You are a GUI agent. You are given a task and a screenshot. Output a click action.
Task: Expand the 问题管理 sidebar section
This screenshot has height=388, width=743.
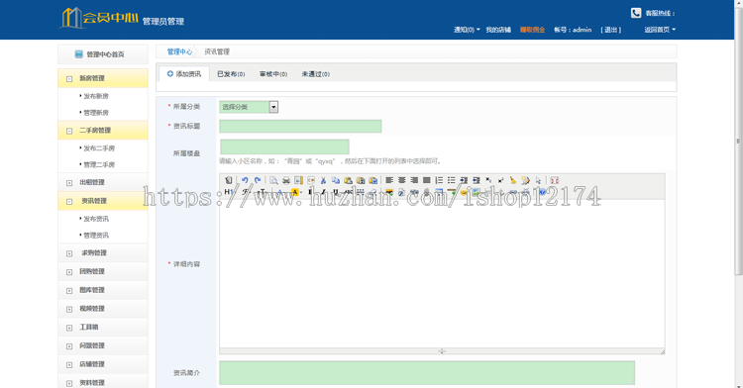69,346
